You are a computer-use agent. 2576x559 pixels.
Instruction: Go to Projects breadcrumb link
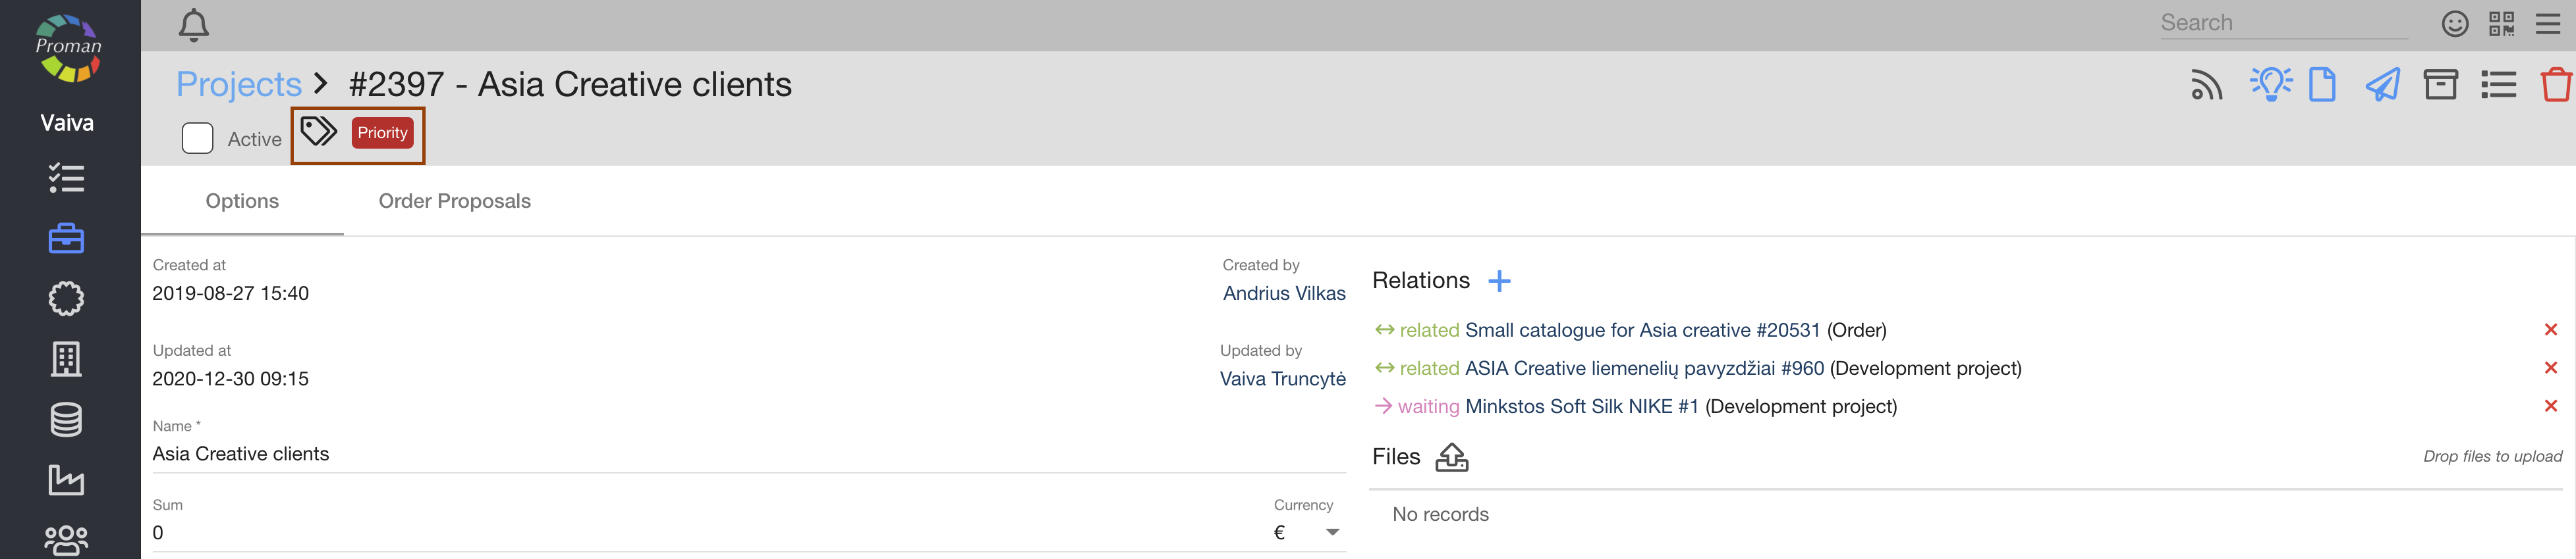[239, 85]
